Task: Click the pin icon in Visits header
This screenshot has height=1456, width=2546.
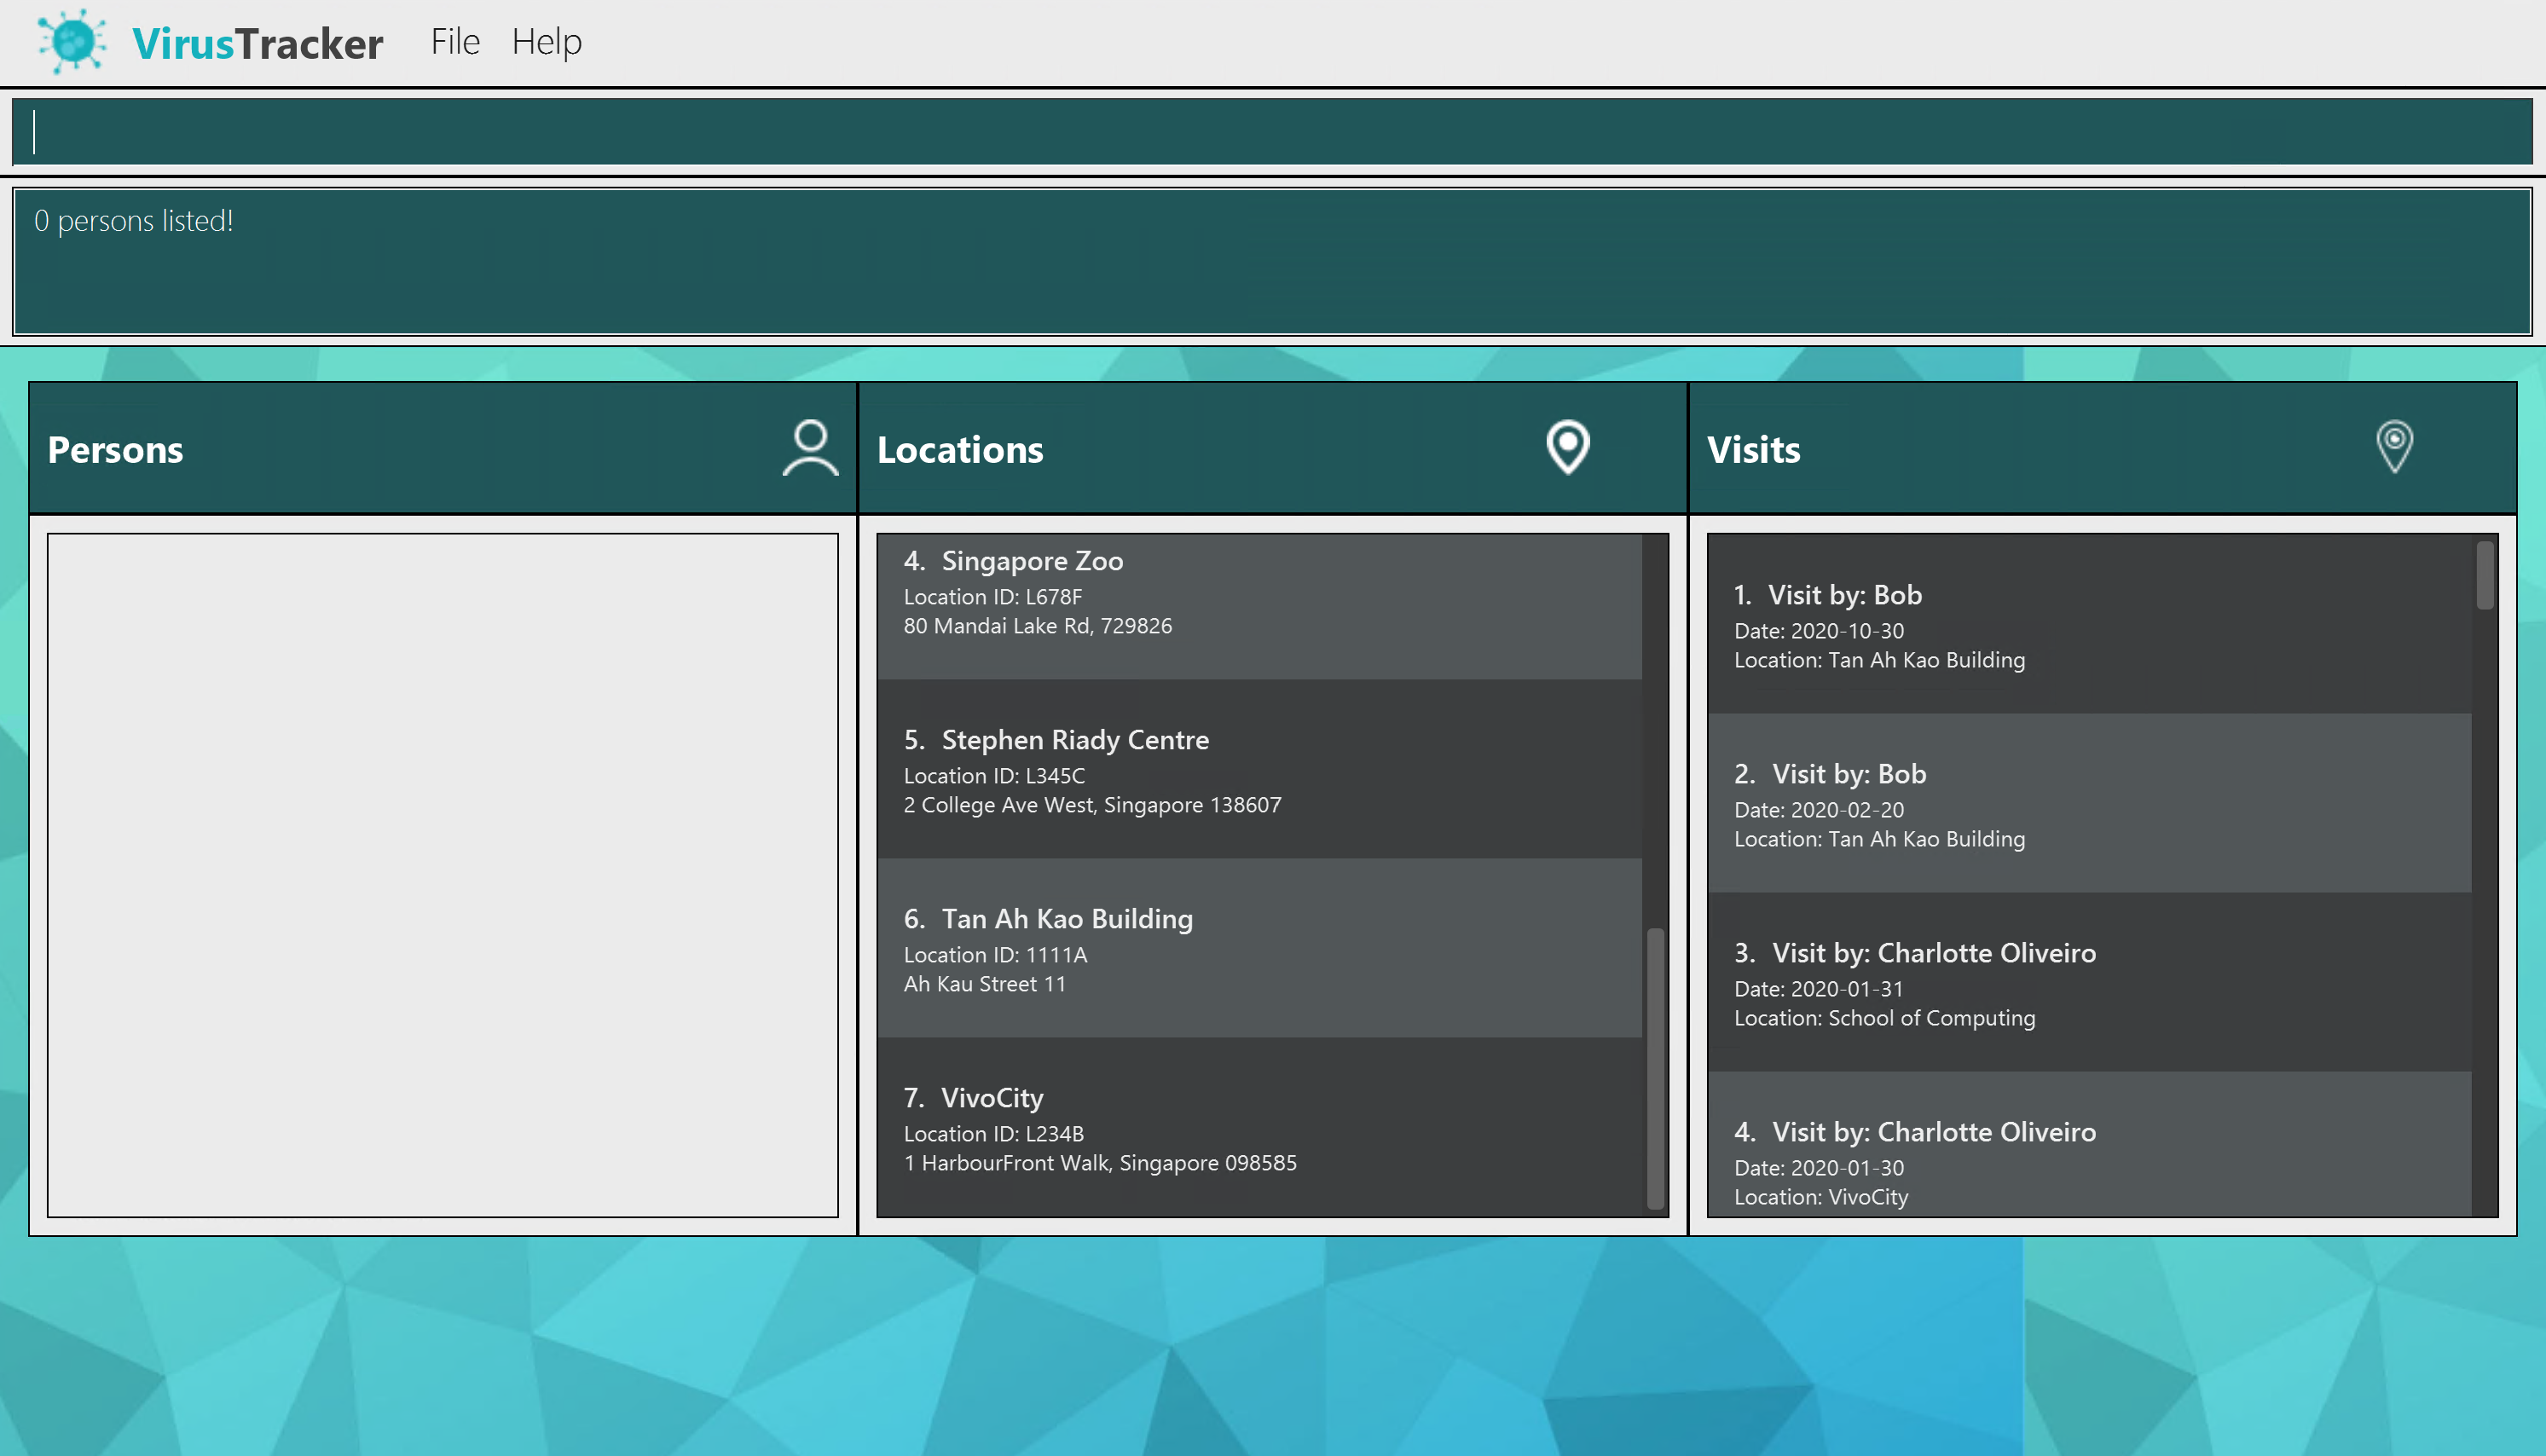Action: pyautogui.click(x=2393, y=446)
